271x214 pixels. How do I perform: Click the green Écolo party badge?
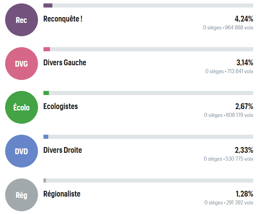pyautogui.click(x=21, y=108)
